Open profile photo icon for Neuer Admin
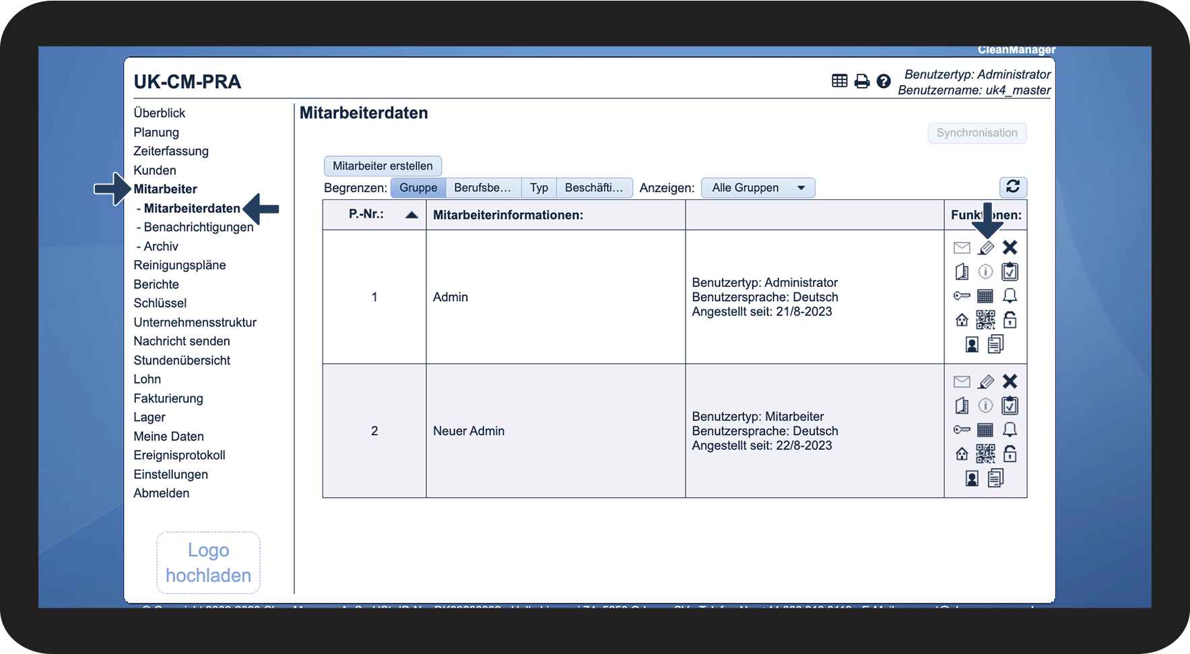 pos(972,479)
